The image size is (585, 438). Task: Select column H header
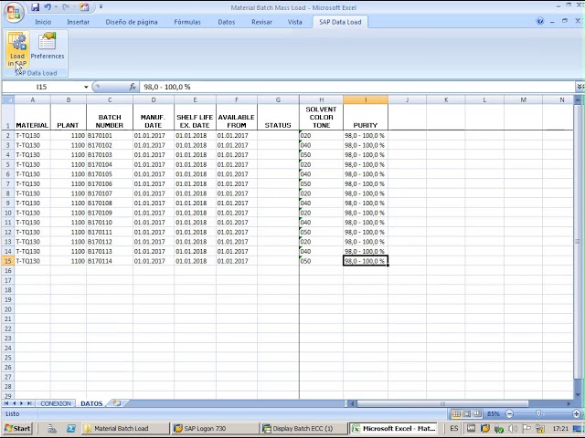321,99
